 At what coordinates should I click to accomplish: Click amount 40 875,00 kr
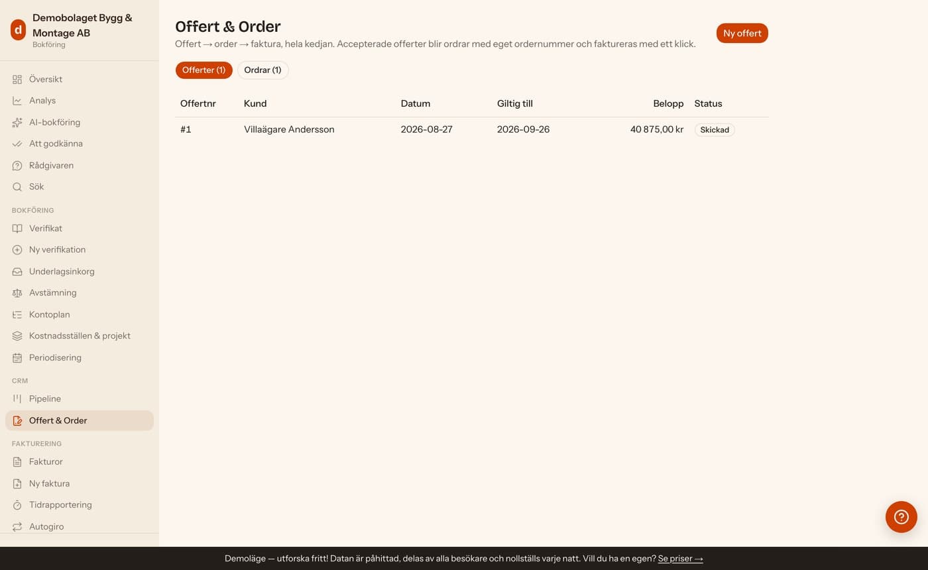(657, 130)
